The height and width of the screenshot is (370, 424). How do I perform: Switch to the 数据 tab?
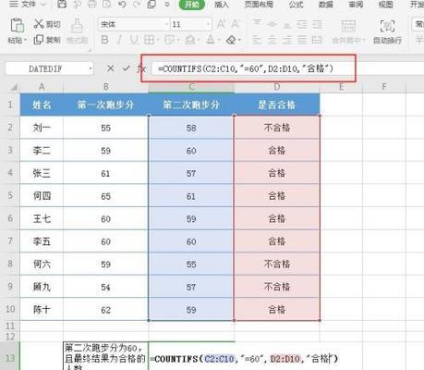coord(326,5)
